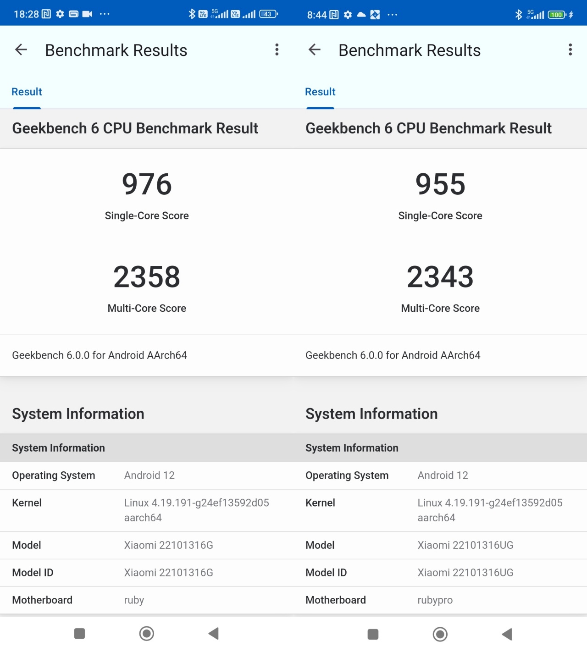Tap back triangle in left navigation bar
Image resolution: width=587 pixels, height=652 pixels.
(214, 634)
